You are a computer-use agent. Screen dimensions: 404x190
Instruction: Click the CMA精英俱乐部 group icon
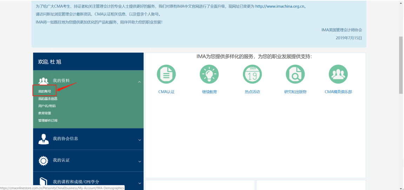[x=338, y=74]
